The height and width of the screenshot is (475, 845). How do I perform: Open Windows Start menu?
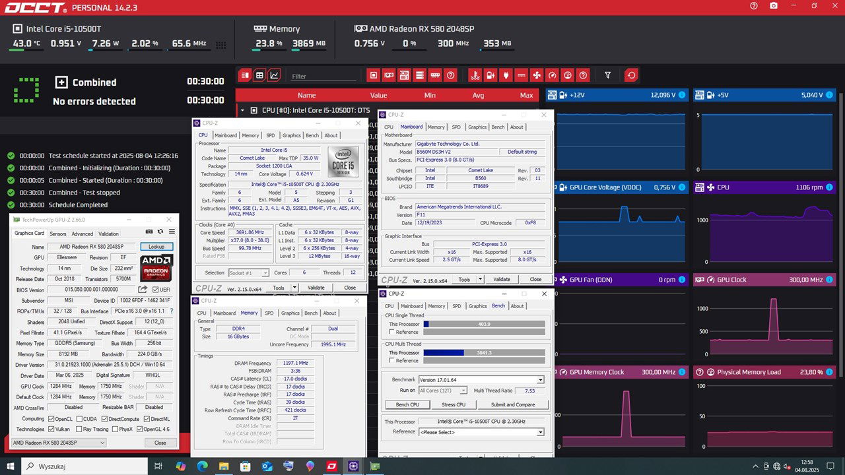pyautogui.click(x=11, y=466)
